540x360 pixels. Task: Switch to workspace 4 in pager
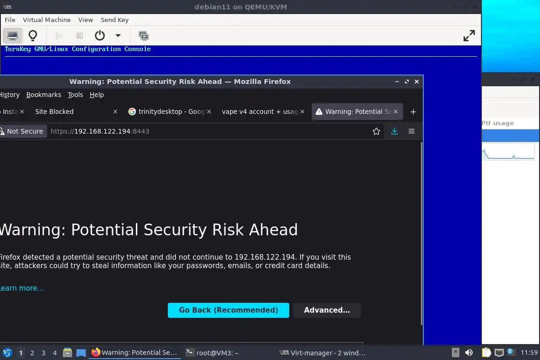(55, 353)
